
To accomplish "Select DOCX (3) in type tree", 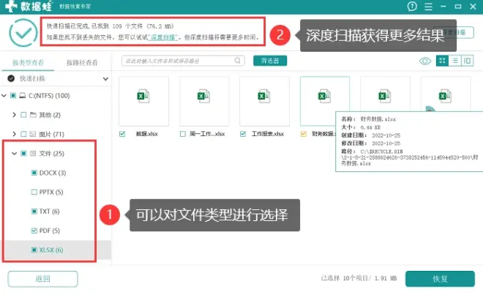I will click(53, 173).
